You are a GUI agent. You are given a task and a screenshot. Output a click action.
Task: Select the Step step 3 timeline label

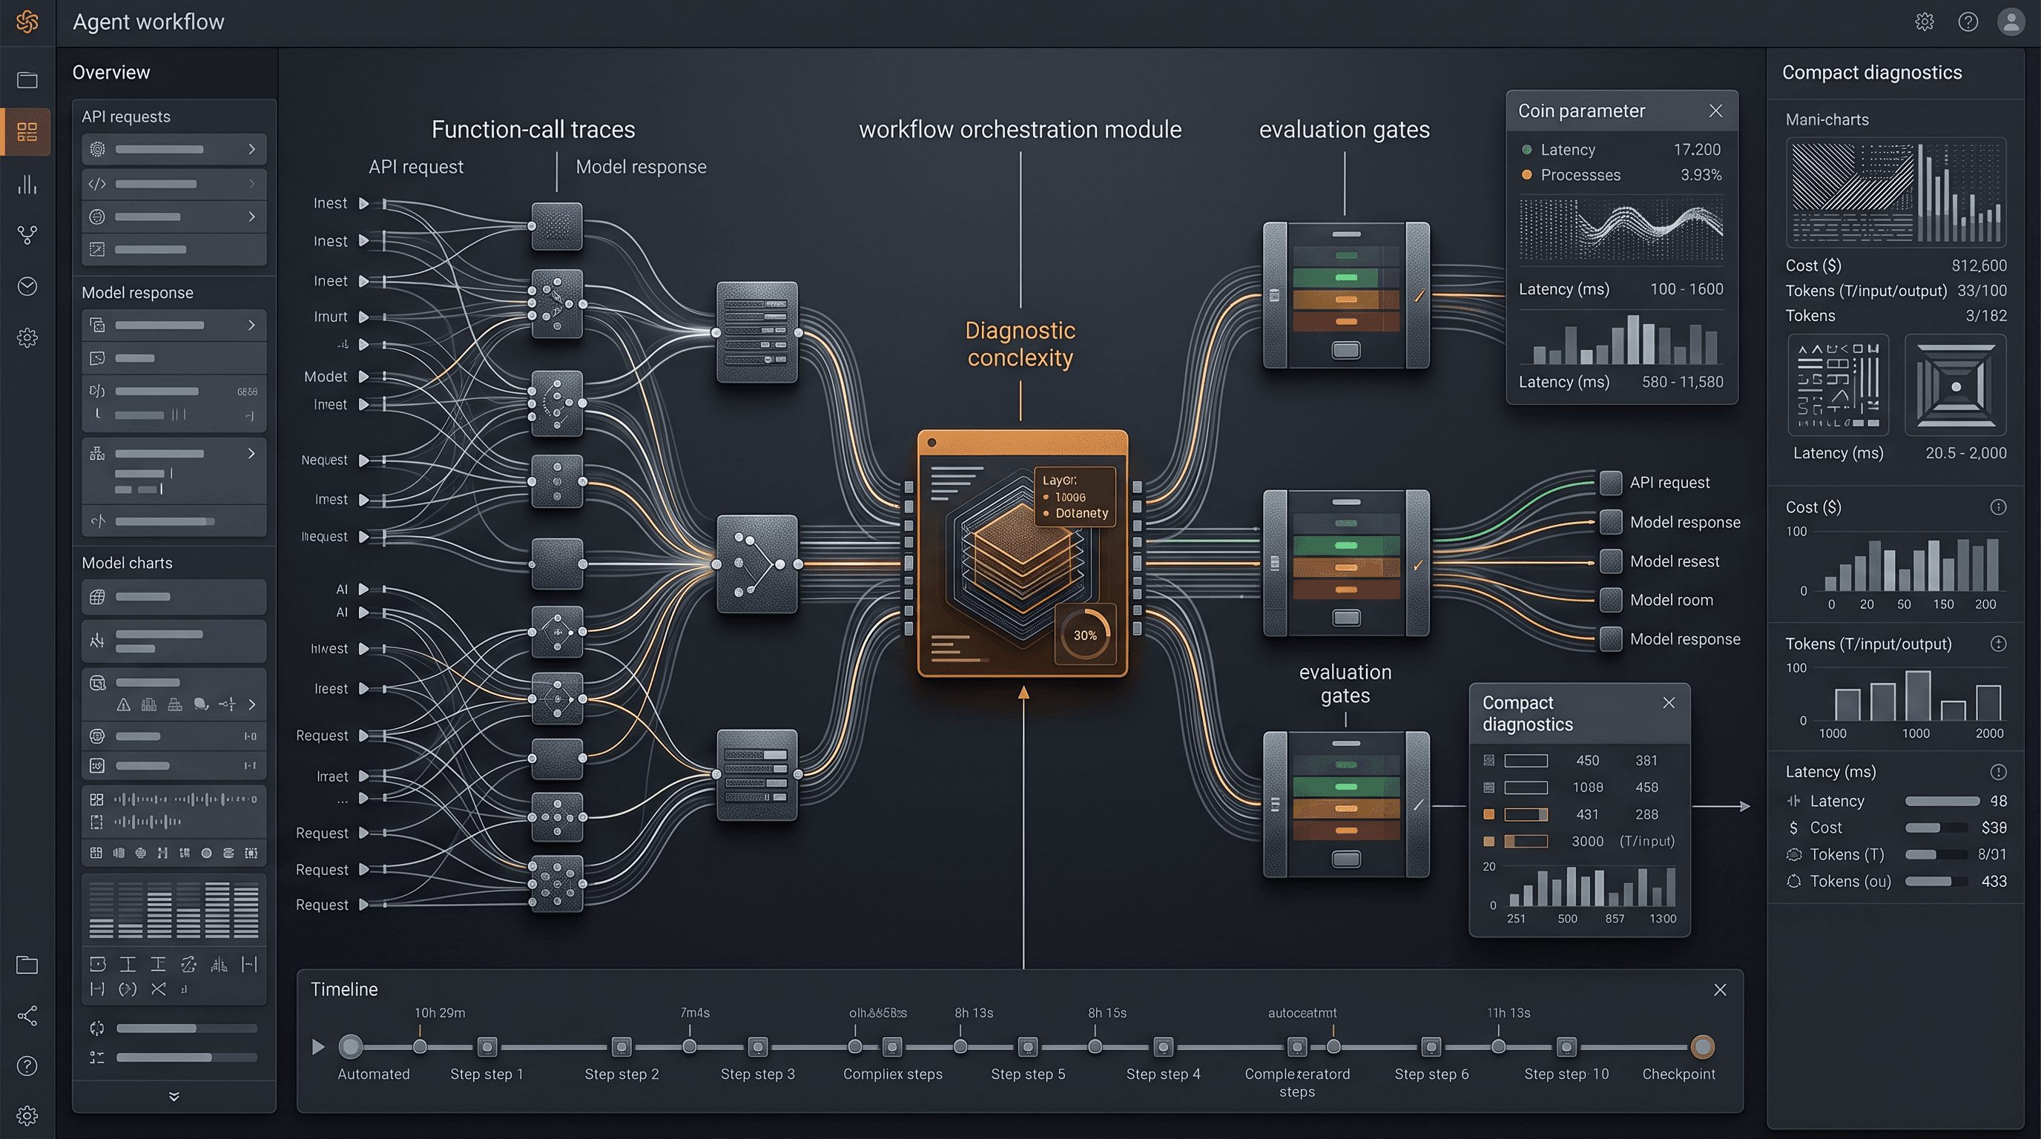click(757, 1074)
